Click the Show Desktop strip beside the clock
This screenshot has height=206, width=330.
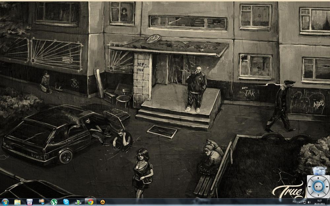tap(329, 202)
